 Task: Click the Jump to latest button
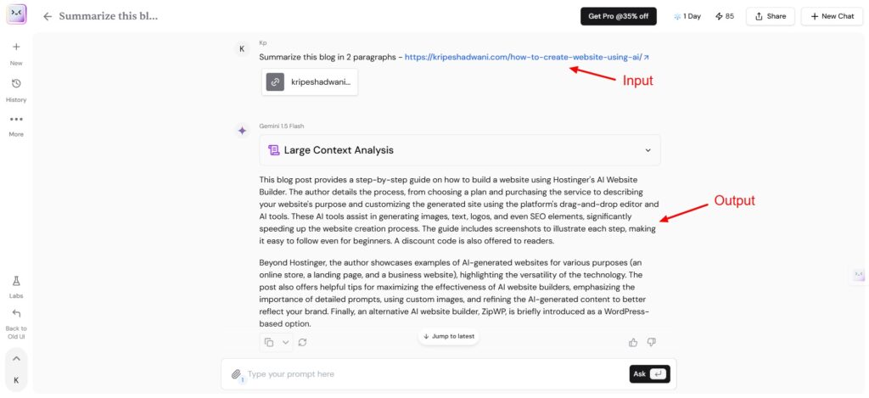pyautogui.click(x=449, y=336)
